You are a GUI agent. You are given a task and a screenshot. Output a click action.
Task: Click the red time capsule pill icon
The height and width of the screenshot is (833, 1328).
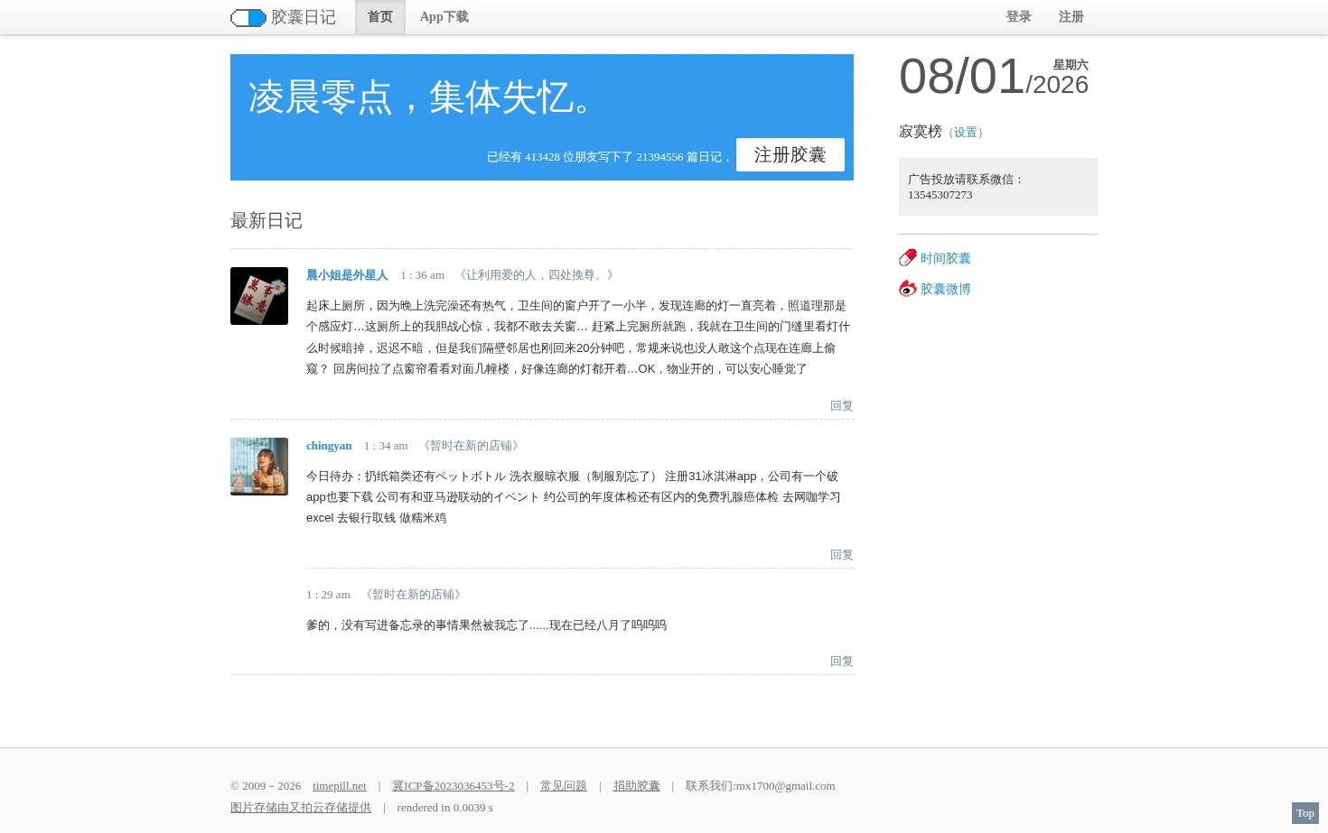tap(908, 258)
